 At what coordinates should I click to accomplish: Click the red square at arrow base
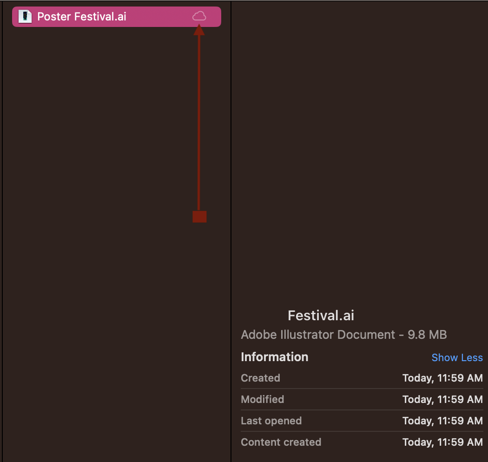[x=199, y=217]
